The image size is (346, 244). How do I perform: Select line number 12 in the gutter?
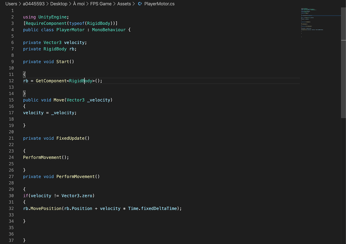tap(11, 81)
